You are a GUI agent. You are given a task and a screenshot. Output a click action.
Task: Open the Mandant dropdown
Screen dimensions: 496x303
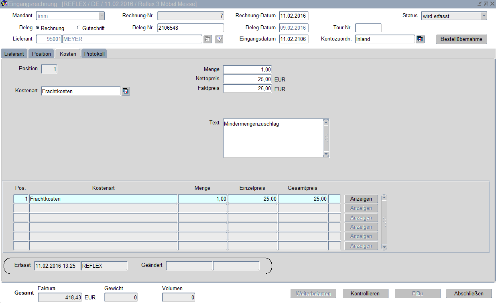click(x=102, y=16)
